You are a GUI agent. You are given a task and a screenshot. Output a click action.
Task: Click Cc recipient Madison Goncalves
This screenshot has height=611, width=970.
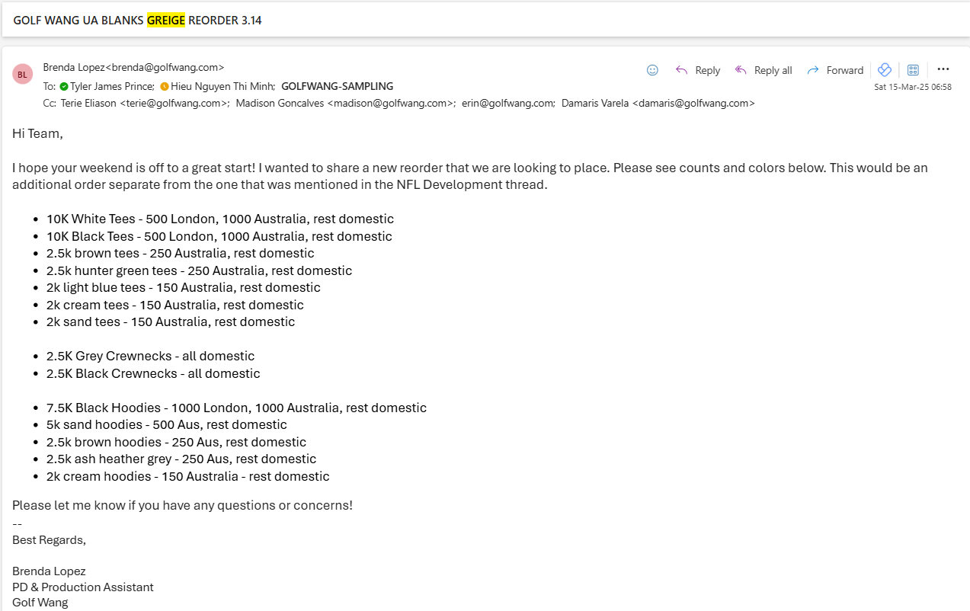point(346,103)
